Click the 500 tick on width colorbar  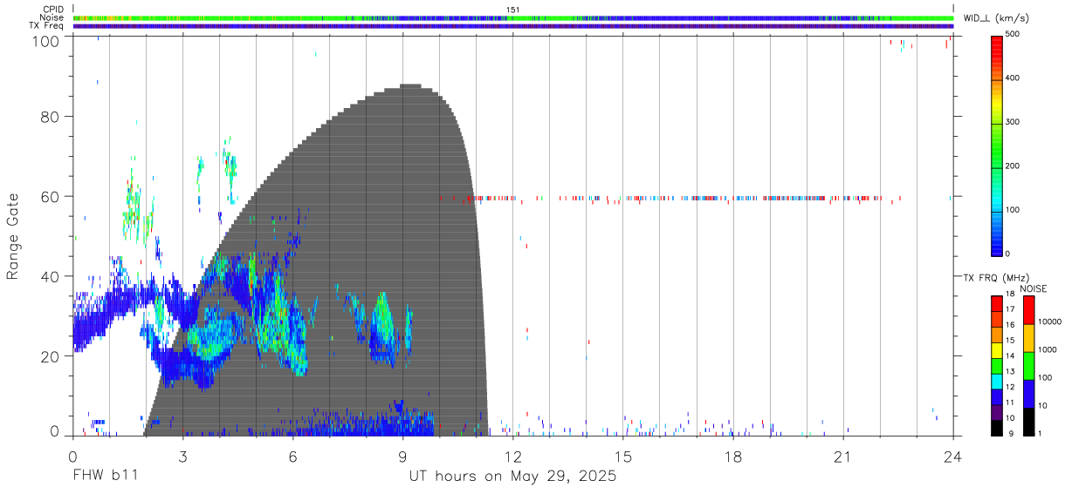click(1014, 35)
